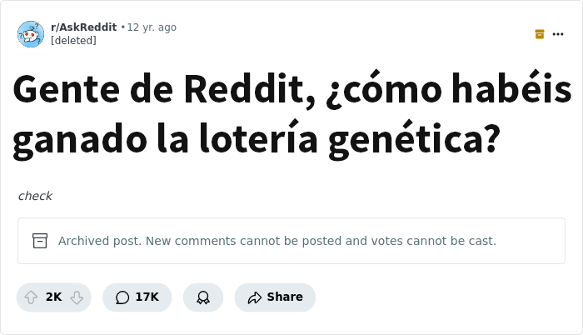Downvote the post with the down arrow
Viewport: 583px width, 335px height.
77,297
